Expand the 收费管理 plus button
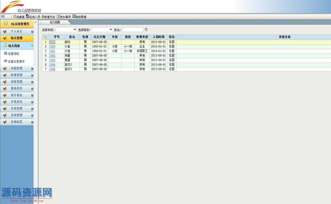The image size is (331, 204). tap(32, 75)
